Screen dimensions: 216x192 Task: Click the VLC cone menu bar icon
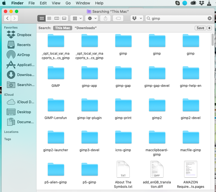point(209,3)
